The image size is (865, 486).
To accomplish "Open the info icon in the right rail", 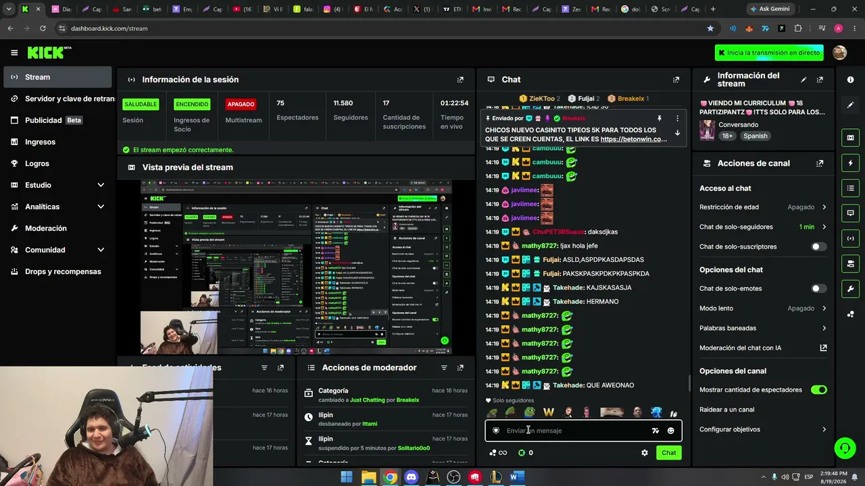I will coord(850,80).
